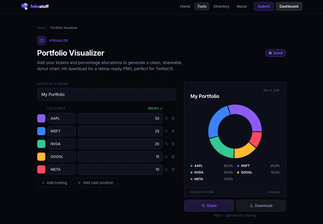Click the Portfolio Visualizer breadcrumb
323x224 pixels.
pos(64,28)
